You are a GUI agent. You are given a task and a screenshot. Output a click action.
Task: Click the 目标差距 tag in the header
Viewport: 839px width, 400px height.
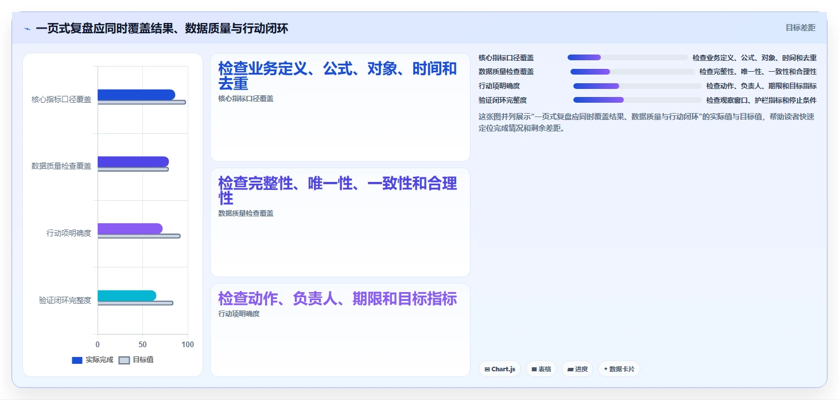(x=801, y=28)
